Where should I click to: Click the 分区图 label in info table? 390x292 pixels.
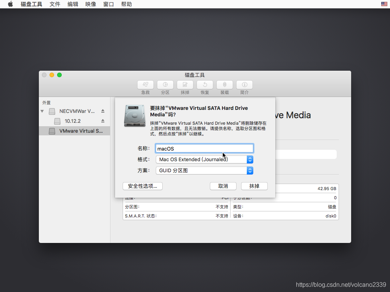click(132, 207)
